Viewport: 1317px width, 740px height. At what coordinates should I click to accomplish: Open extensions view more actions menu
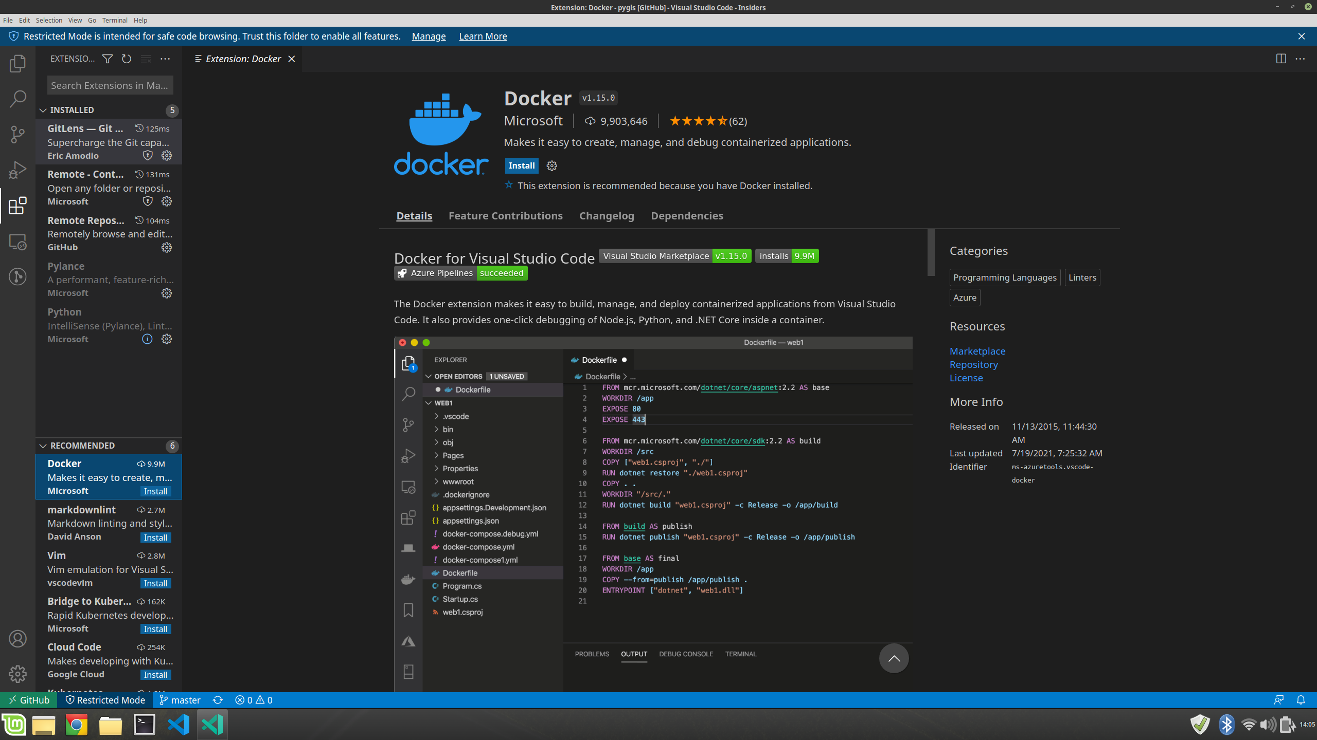tap(165, 59)
